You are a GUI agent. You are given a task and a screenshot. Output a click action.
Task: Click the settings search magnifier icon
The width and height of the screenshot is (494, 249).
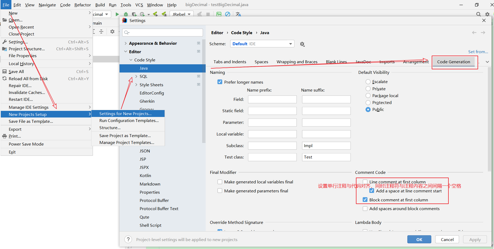pos(127,33)
